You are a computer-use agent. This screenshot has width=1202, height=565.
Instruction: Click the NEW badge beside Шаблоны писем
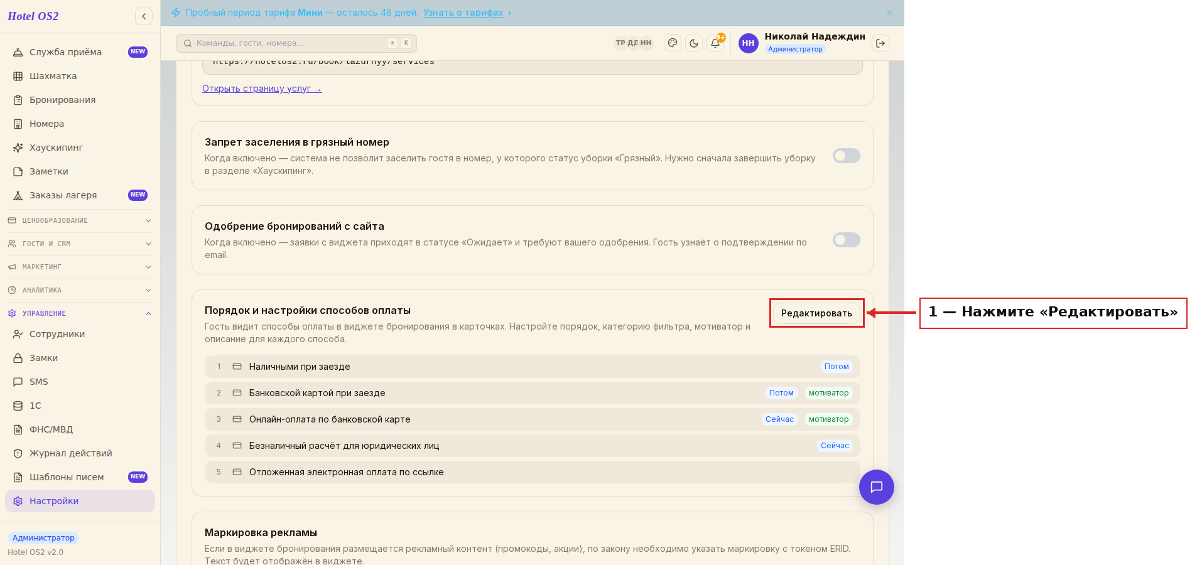pos(138,477)
